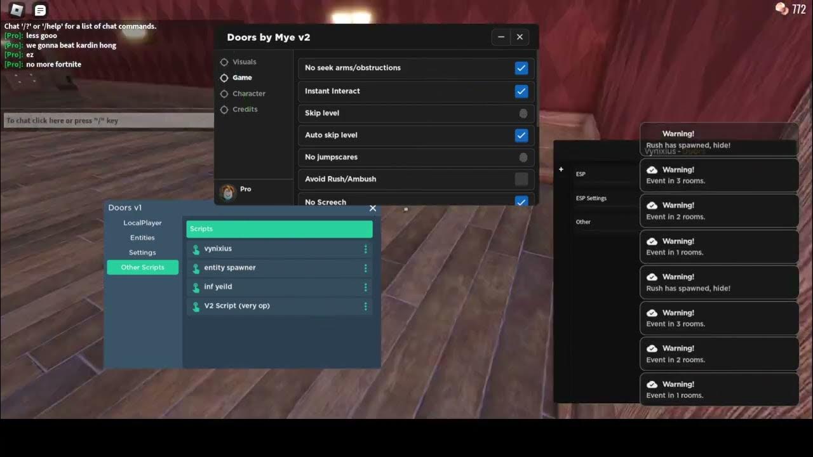Viewport: 813px width, 457px height.
Task: Open ESP Settings tab in Vynixius panel
Action: (591, 198)
